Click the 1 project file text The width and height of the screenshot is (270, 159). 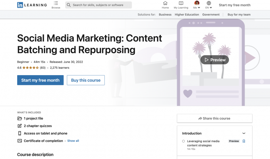click(33, 119)
